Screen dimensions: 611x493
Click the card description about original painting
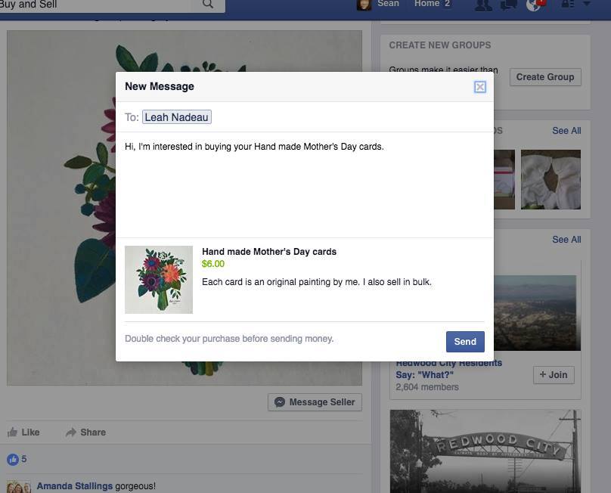click(316, 282)
